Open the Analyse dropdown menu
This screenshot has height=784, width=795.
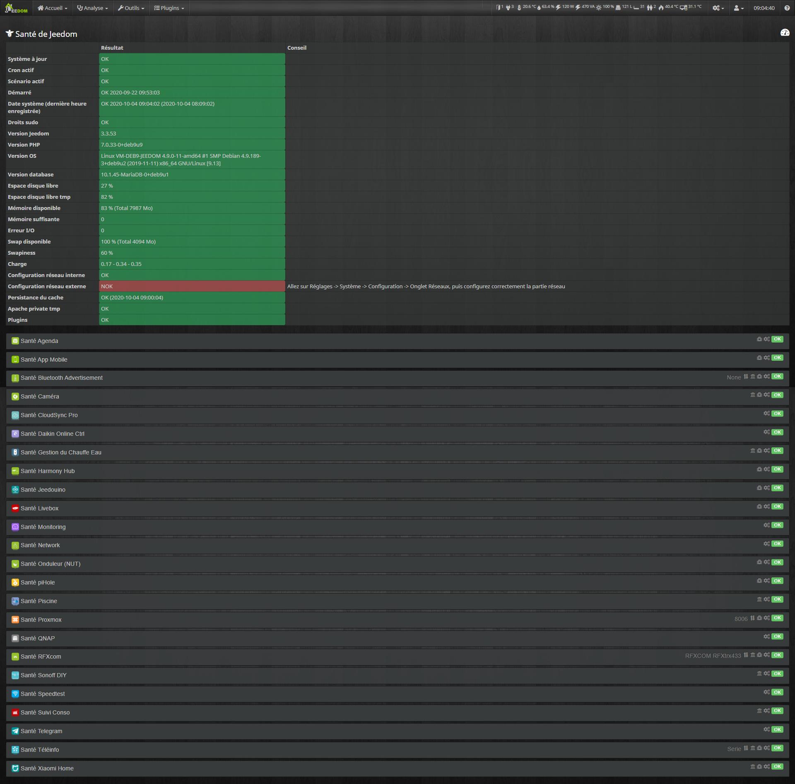click(92, 8)
